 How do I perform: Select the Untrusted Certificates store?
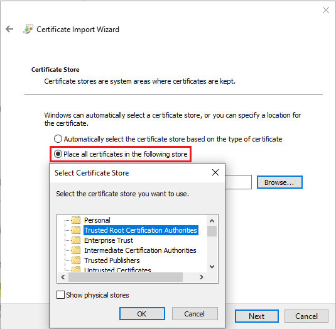[117, 269]
